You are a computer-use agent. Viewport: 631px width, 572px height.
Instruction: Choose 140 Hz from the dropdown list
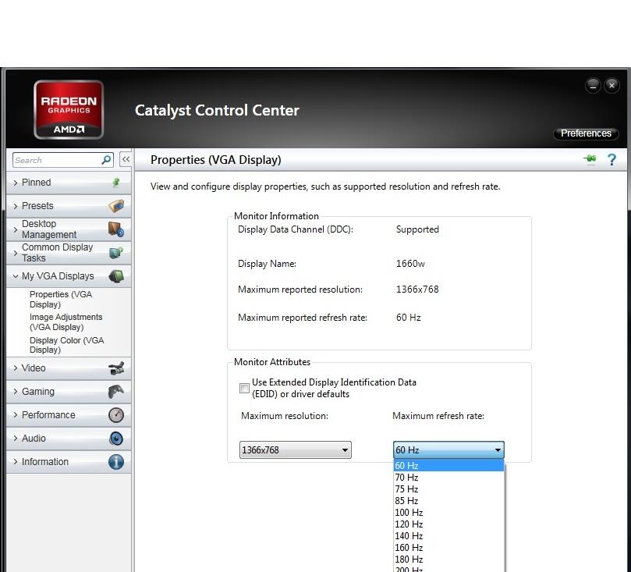(448, 536)
